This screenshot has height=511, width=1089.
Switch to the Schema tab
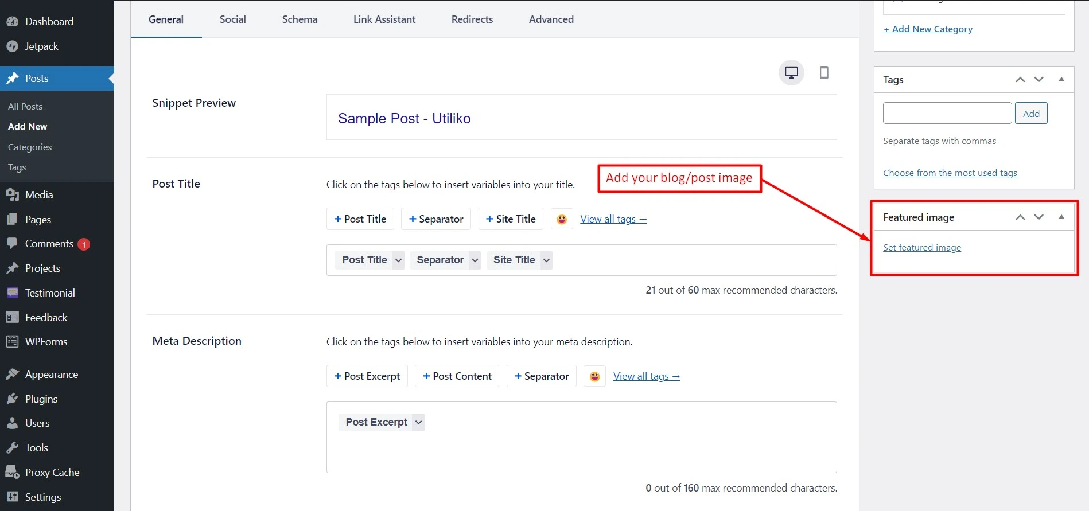300,19
